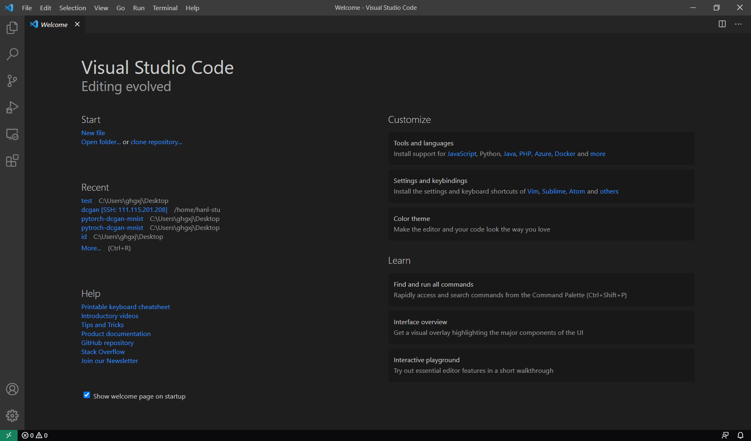
Task: Open the editor More Actions menu
Action: click(x=738, y=24)
